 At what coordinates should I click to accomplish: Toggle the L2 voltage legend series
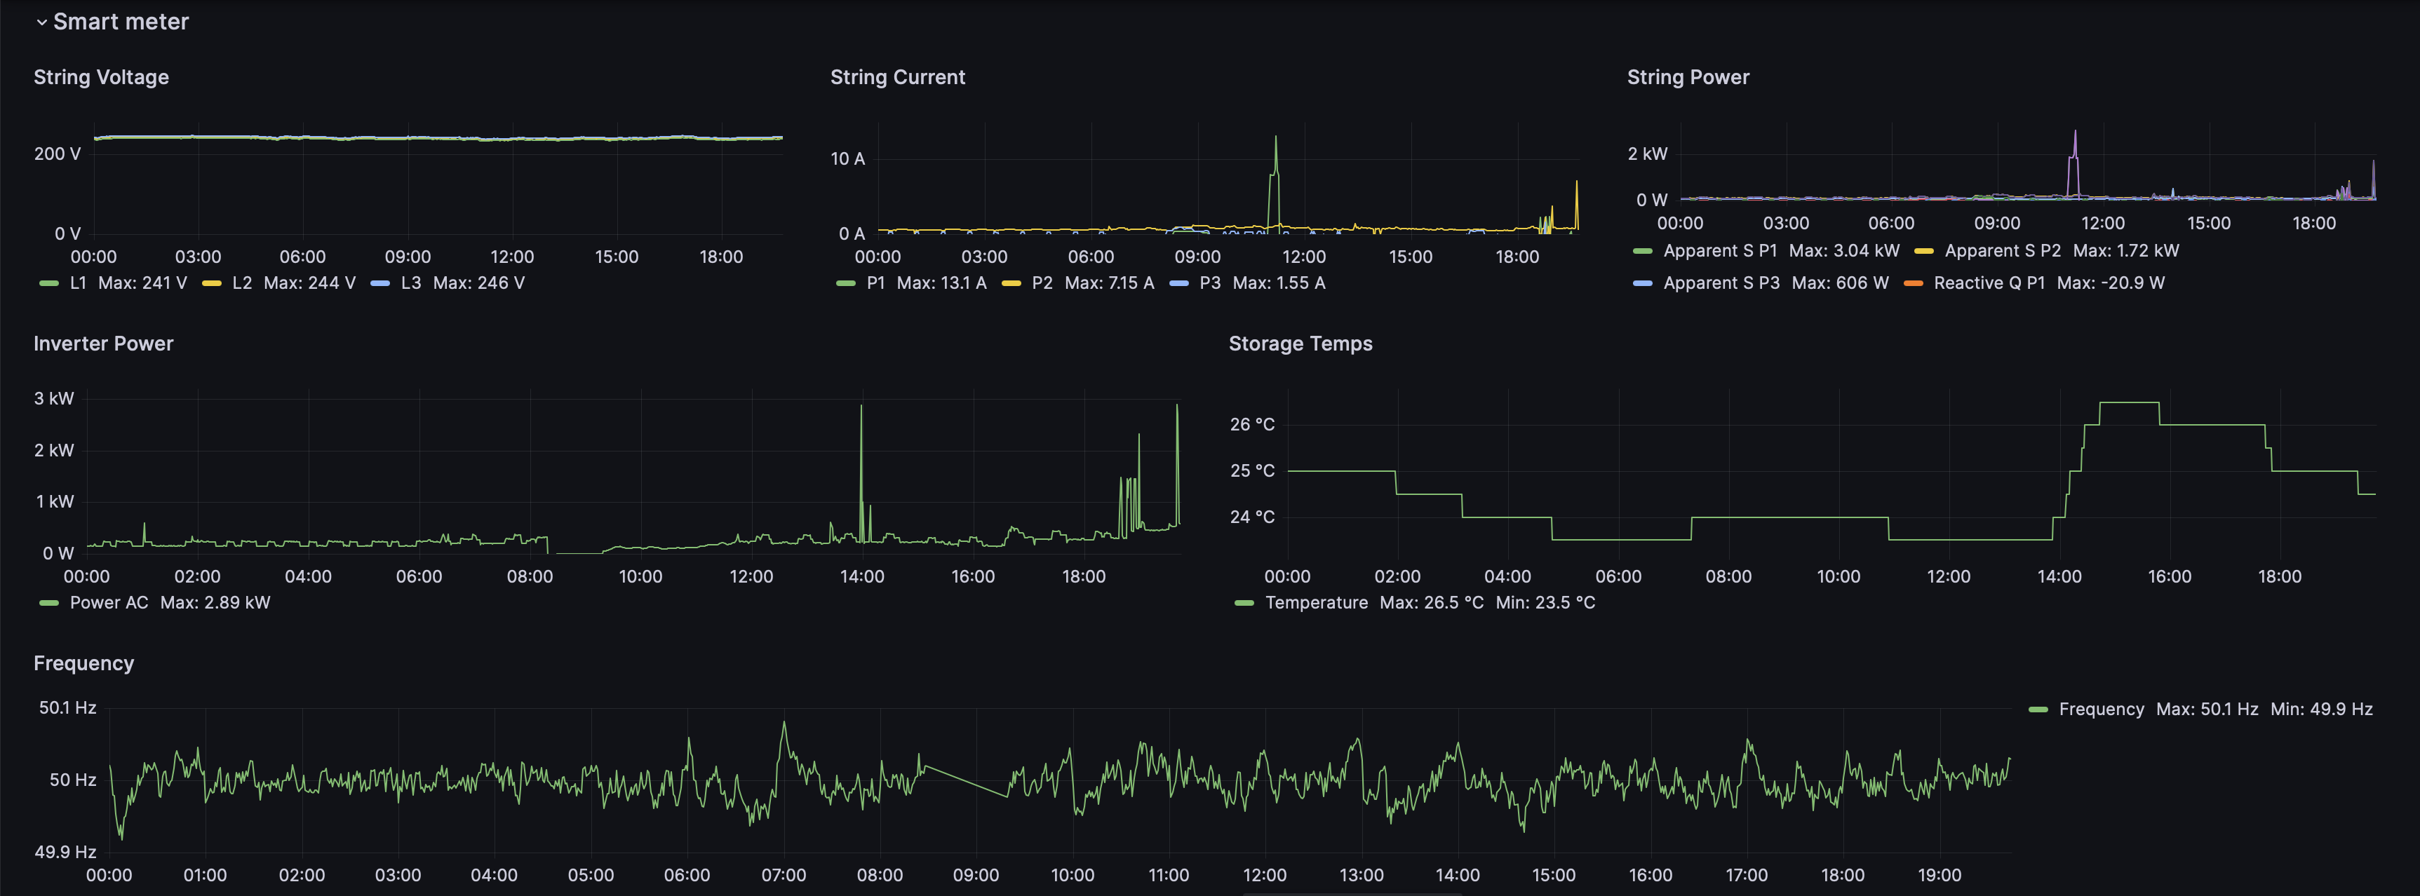[241, 283]
